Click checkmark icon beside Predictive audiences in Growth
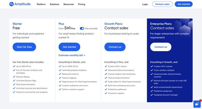The height and width of the screenshot is (109, 202). pyautogui.click(x=106, y=89)
